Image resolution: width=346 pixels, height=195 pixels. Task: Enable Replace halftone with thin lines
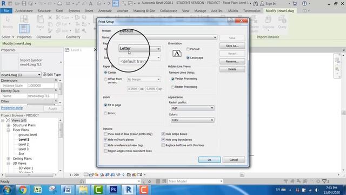coord(163,145)
